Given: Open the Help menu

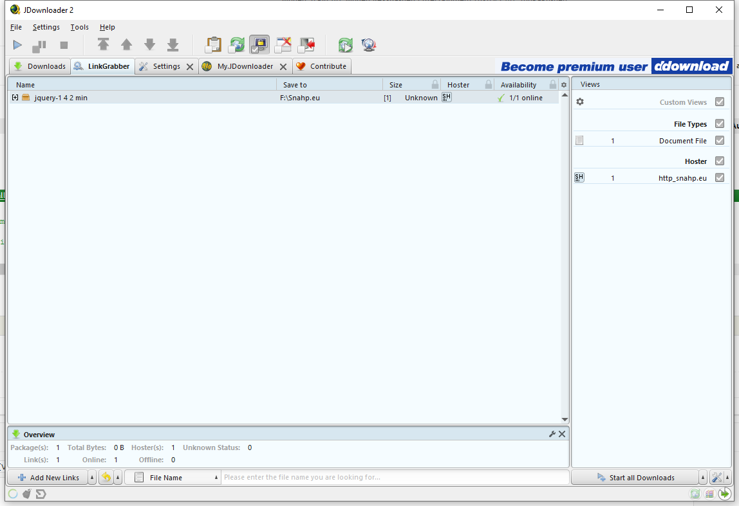Looking at the screenshot, I should click(107, 27).
